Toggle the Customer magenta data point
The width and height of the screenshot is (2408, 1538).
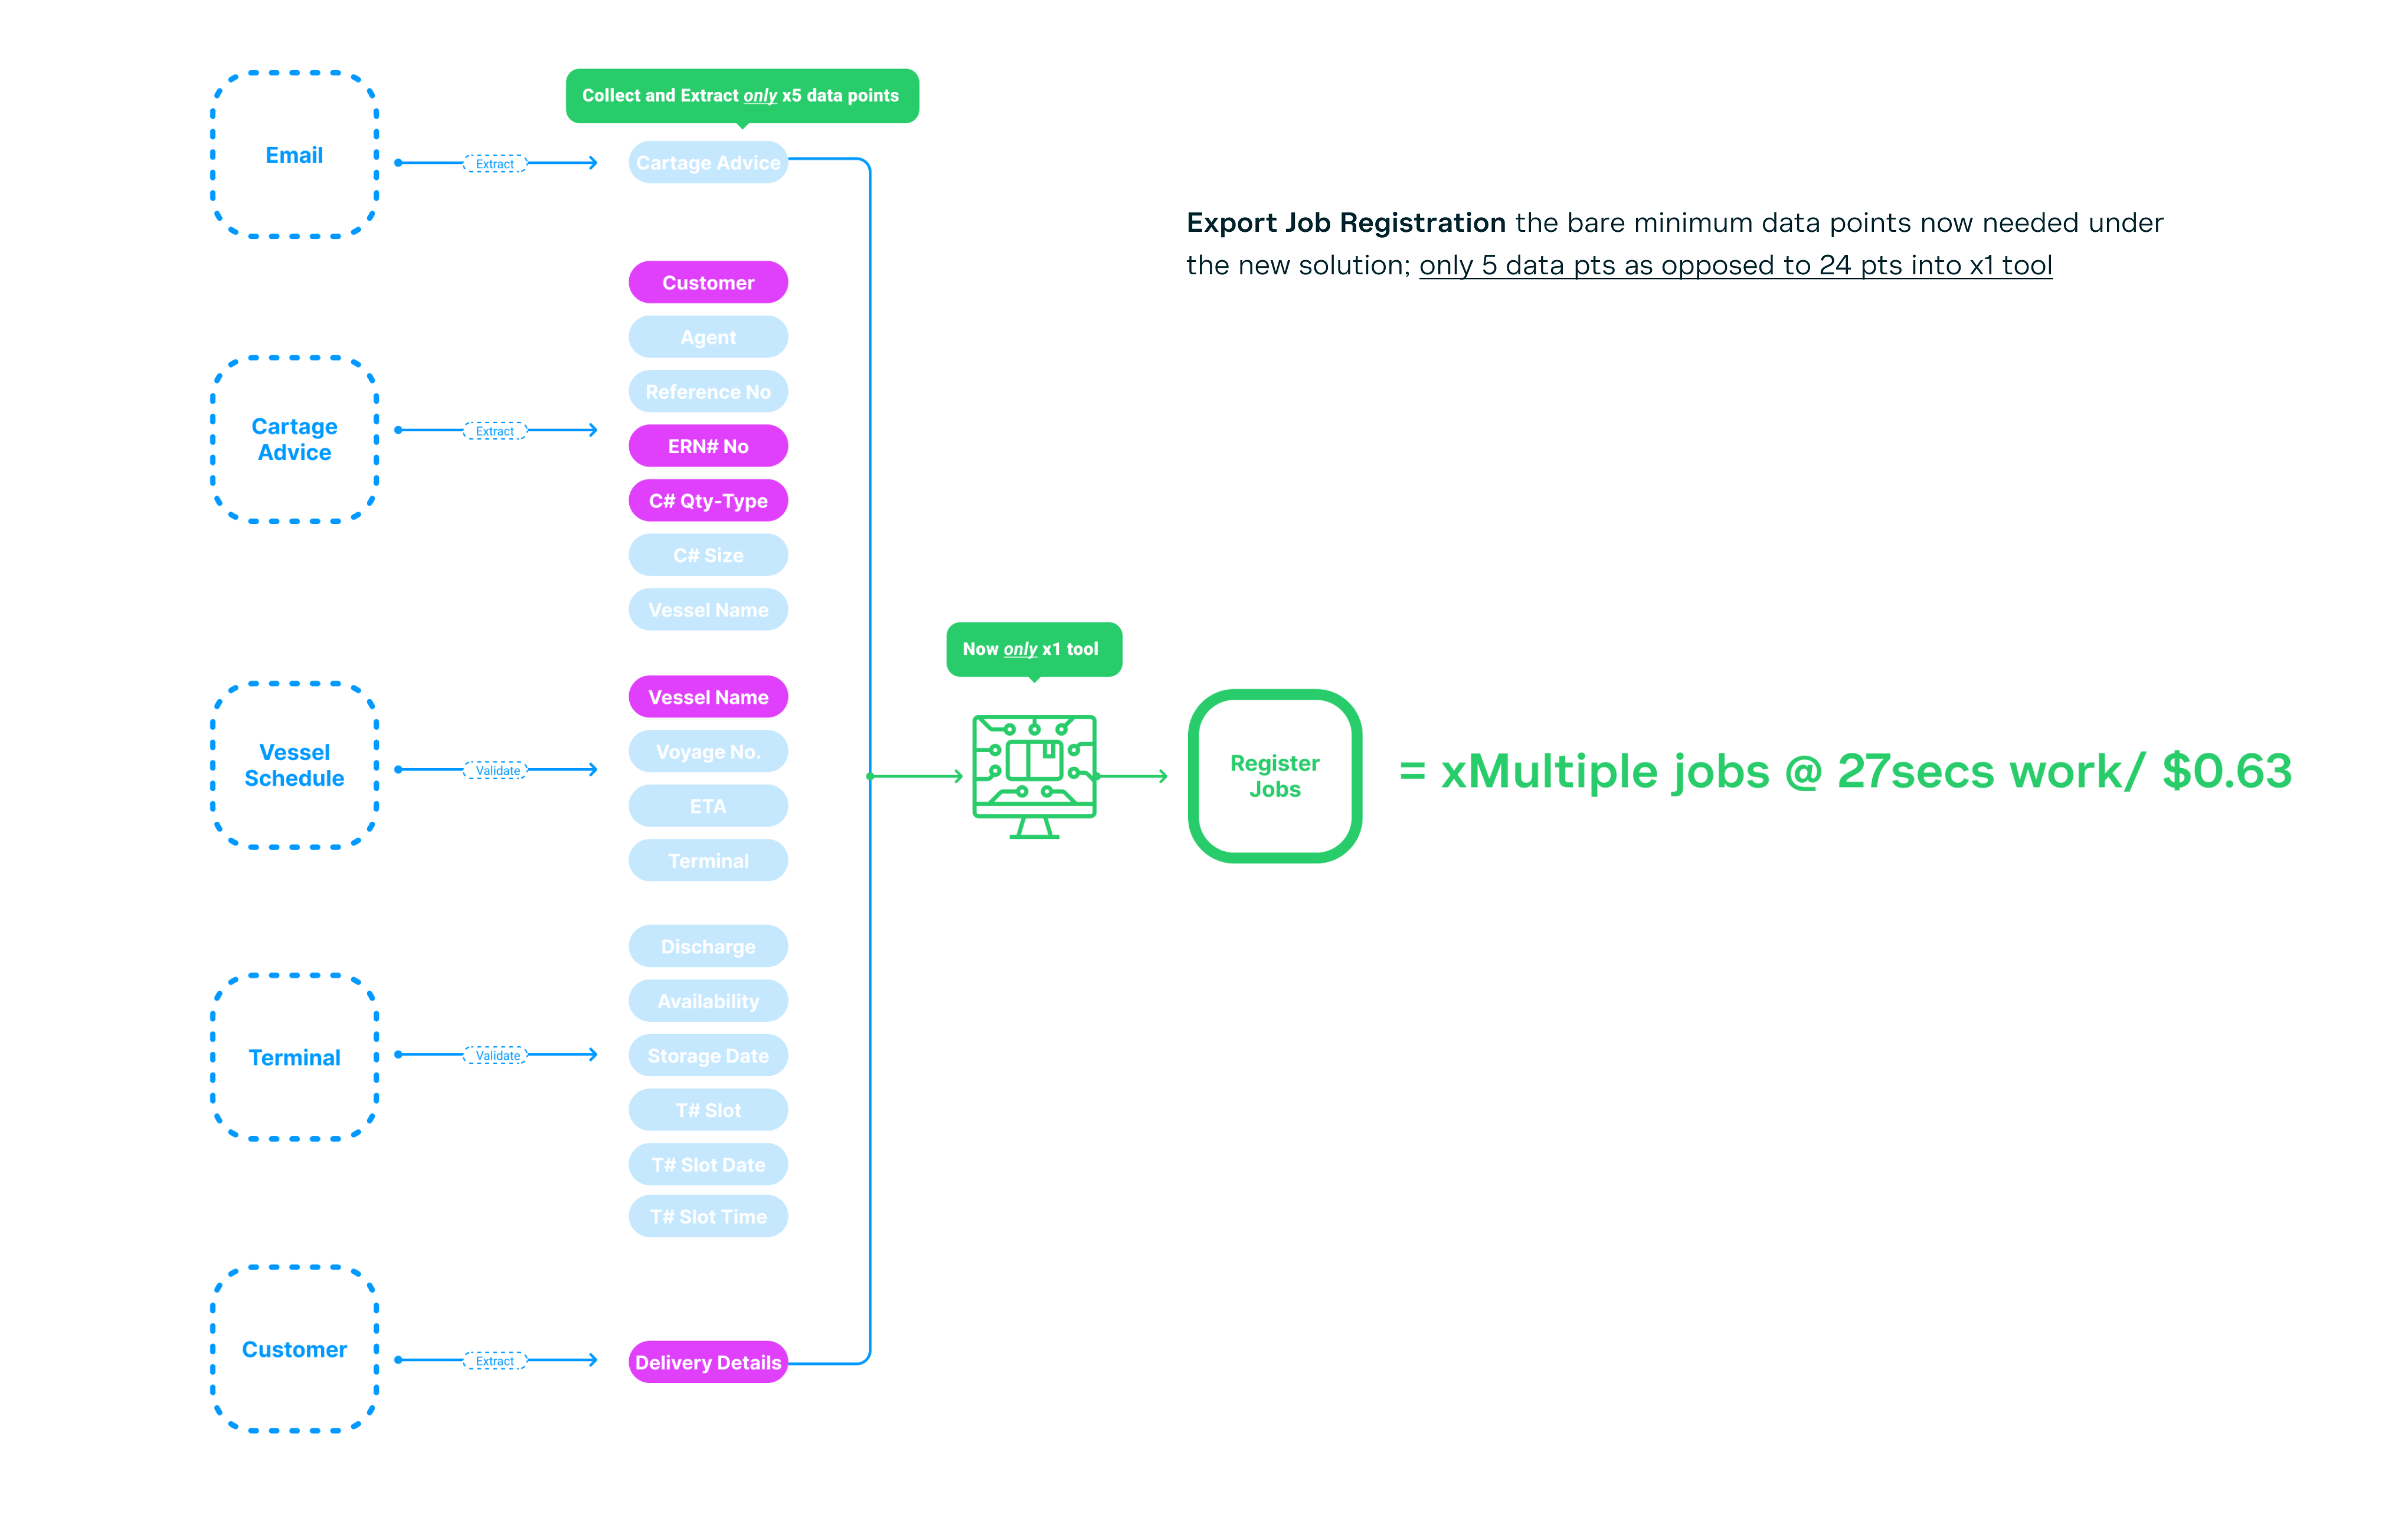coord(709,283)
